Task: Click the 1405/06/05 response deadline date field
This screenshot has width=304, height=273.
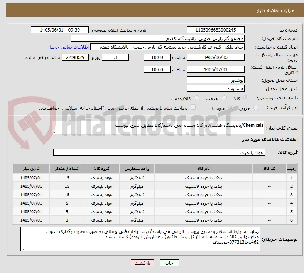Action: (215, 57)
